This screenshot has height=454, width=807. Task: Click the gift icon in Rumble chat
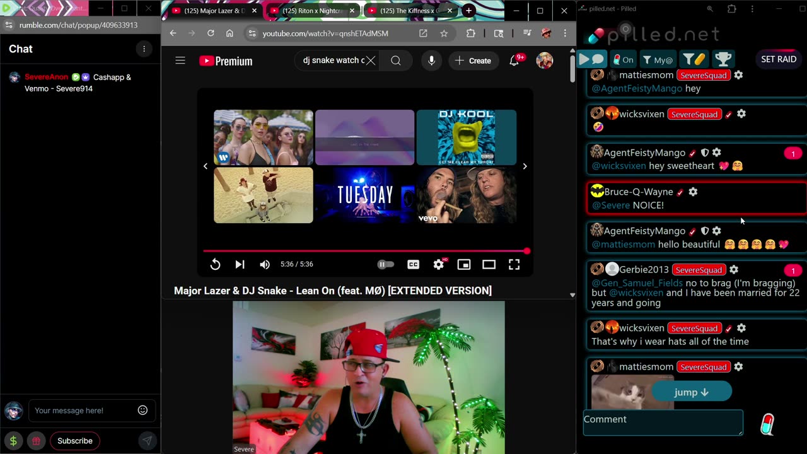pos(37,441)
